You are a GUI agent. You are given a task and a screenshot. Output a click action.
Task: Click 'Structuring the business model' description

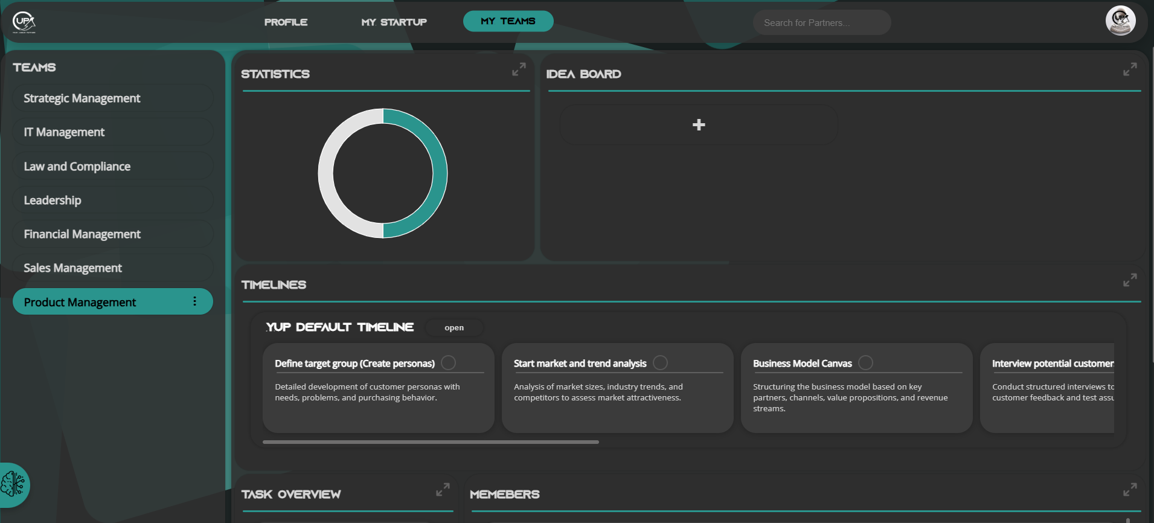coord(850,397)
